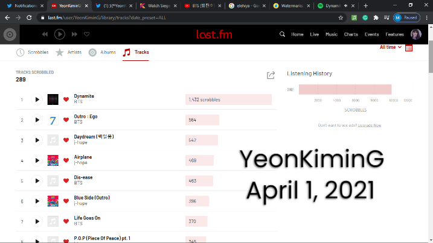The height and width of the screenshot is (243, 433).
Task: Open the Charts navigation item
Action: pyautogui.click(x=351, y=34)
